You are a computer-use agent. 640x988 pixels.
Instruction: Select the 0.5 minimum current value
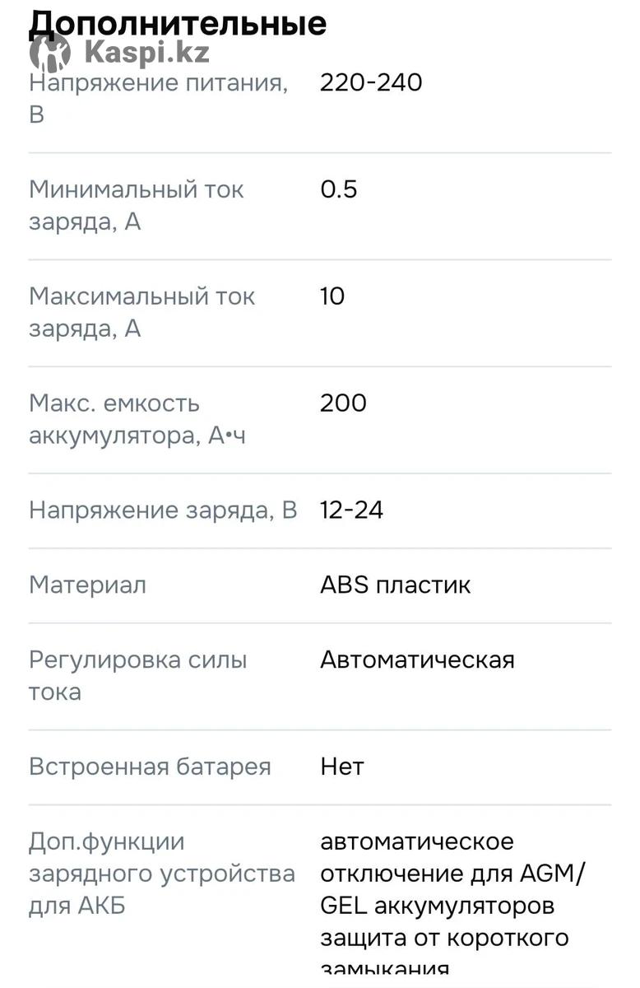coord(339,189)
